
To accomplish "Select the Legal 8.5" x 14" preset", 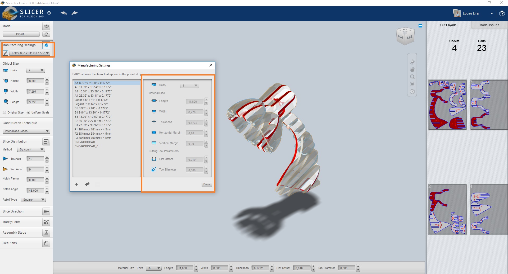I will 107,104.
